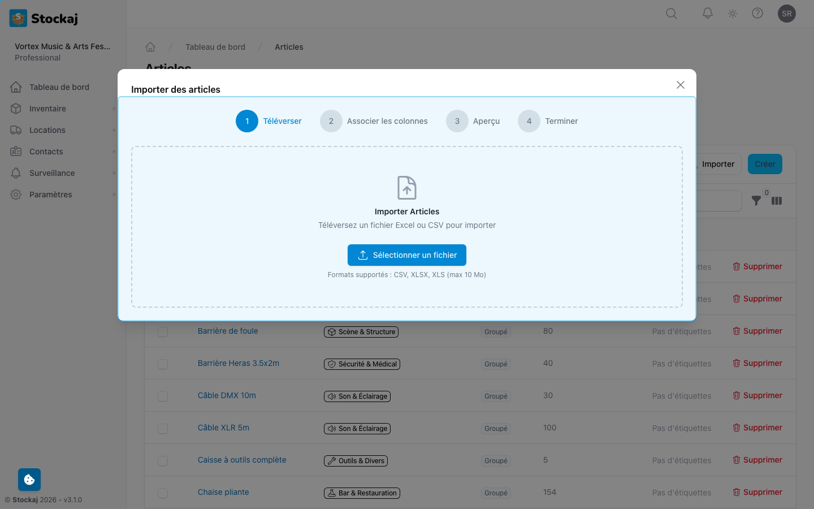The width and height of the screenshot is (814, 509).
Task: Expand the Inventaire sidebar menu
Action: [x=48, y=109]
